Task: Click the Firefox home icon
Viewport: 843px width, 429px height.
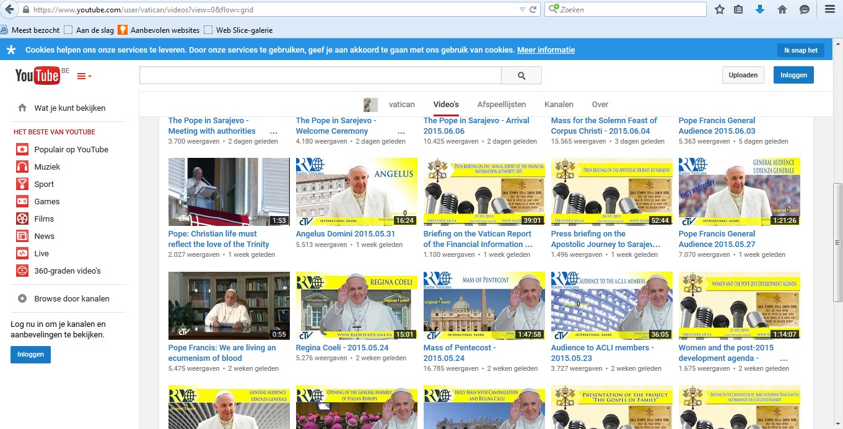Action: tap(782, 9)
